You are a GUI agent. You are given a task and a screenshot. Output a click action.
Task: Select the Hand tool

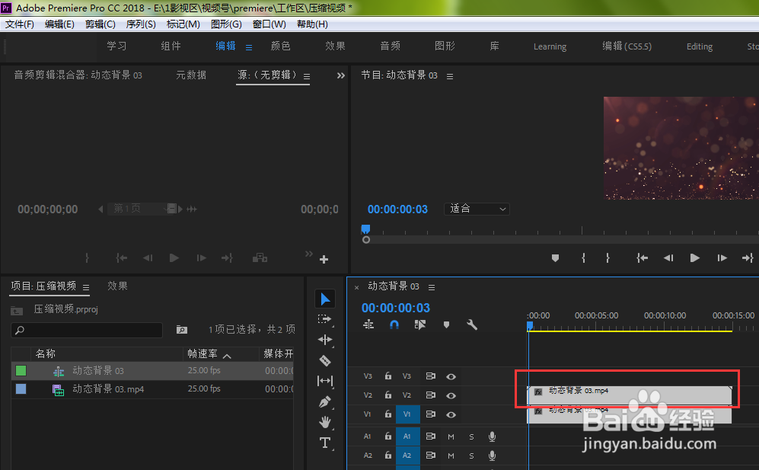[x=325, y=422]
